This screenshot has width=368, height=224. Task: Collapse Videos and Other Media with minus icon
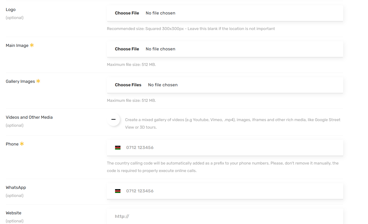[113, 120]
